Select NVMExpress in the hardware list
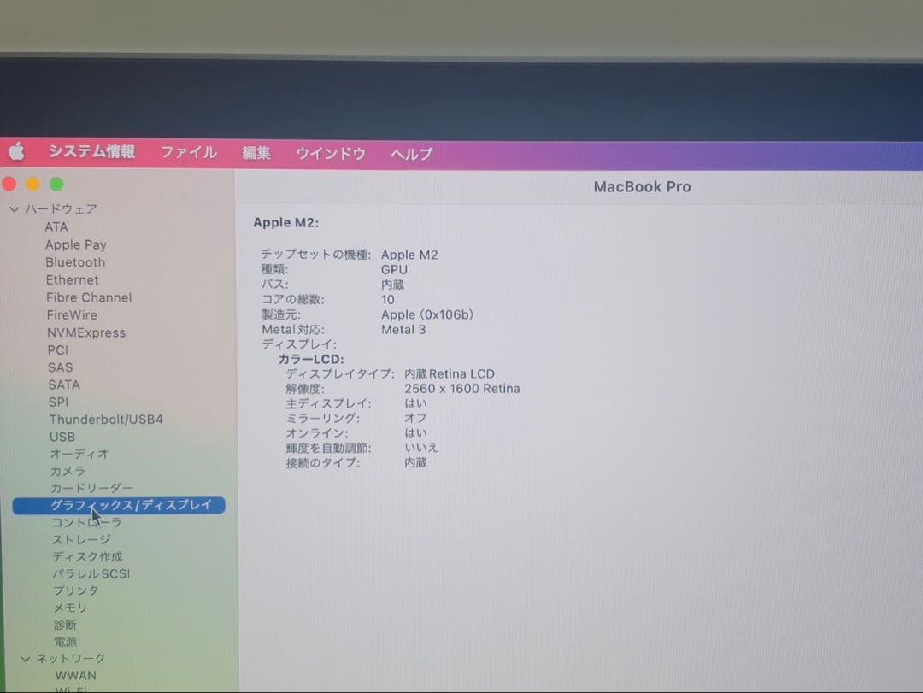The height and width of the screenshot is (693, 923). [x=86, y=332]
